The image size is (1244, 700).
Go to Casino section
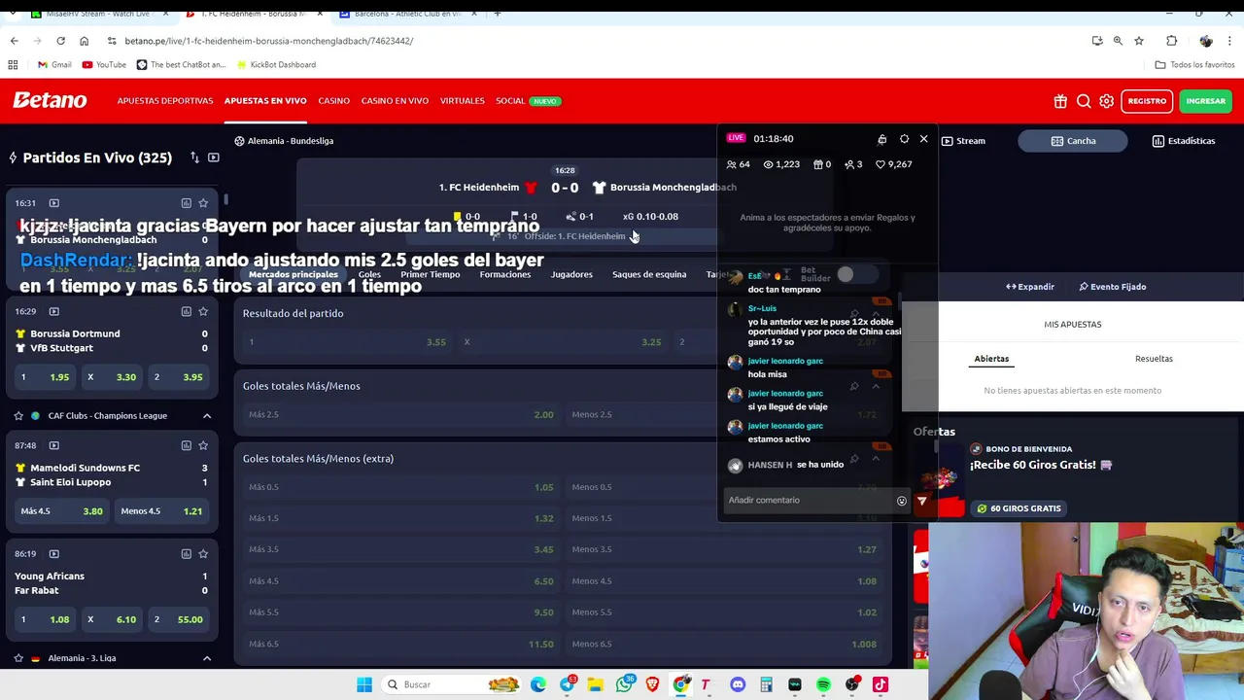pyautogui.click(x=333, y=101)
